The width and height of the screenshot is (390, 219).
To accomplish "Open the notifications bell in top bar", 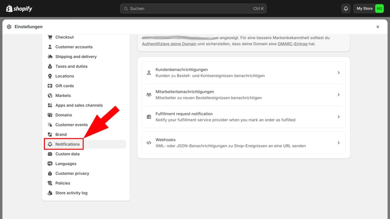I will click(346, 9).
